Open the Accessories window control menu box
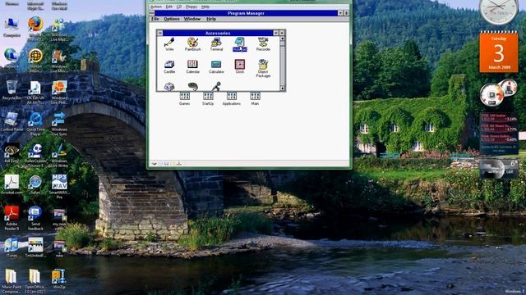Image resolution: width=526 pixels, height=295 pixels. [160, 33]
